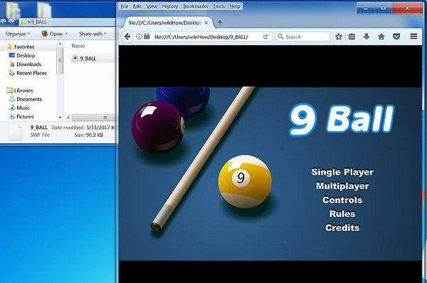This screenshot has width=427, height=283.
Task: Expand the Open button dropdown arrow
Action: (66, 34)
